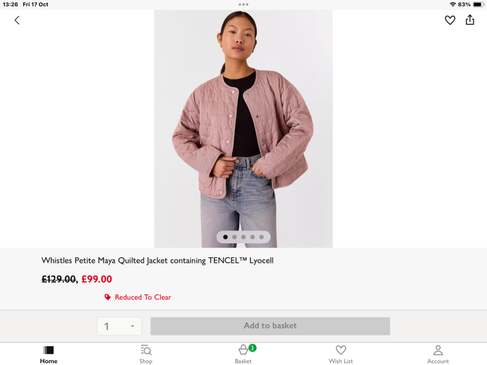Select the fourth image indicator dot

253,237
